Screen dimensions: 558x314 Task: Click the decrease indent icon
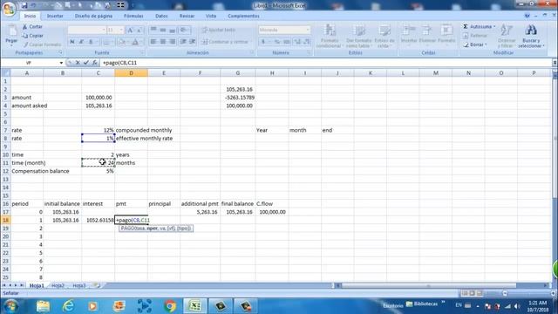pos(183,42)
